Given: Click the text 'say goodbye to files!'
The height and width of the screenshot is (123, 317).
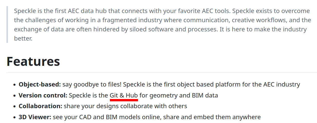Looking at the screenshot, I should point(90,84).
